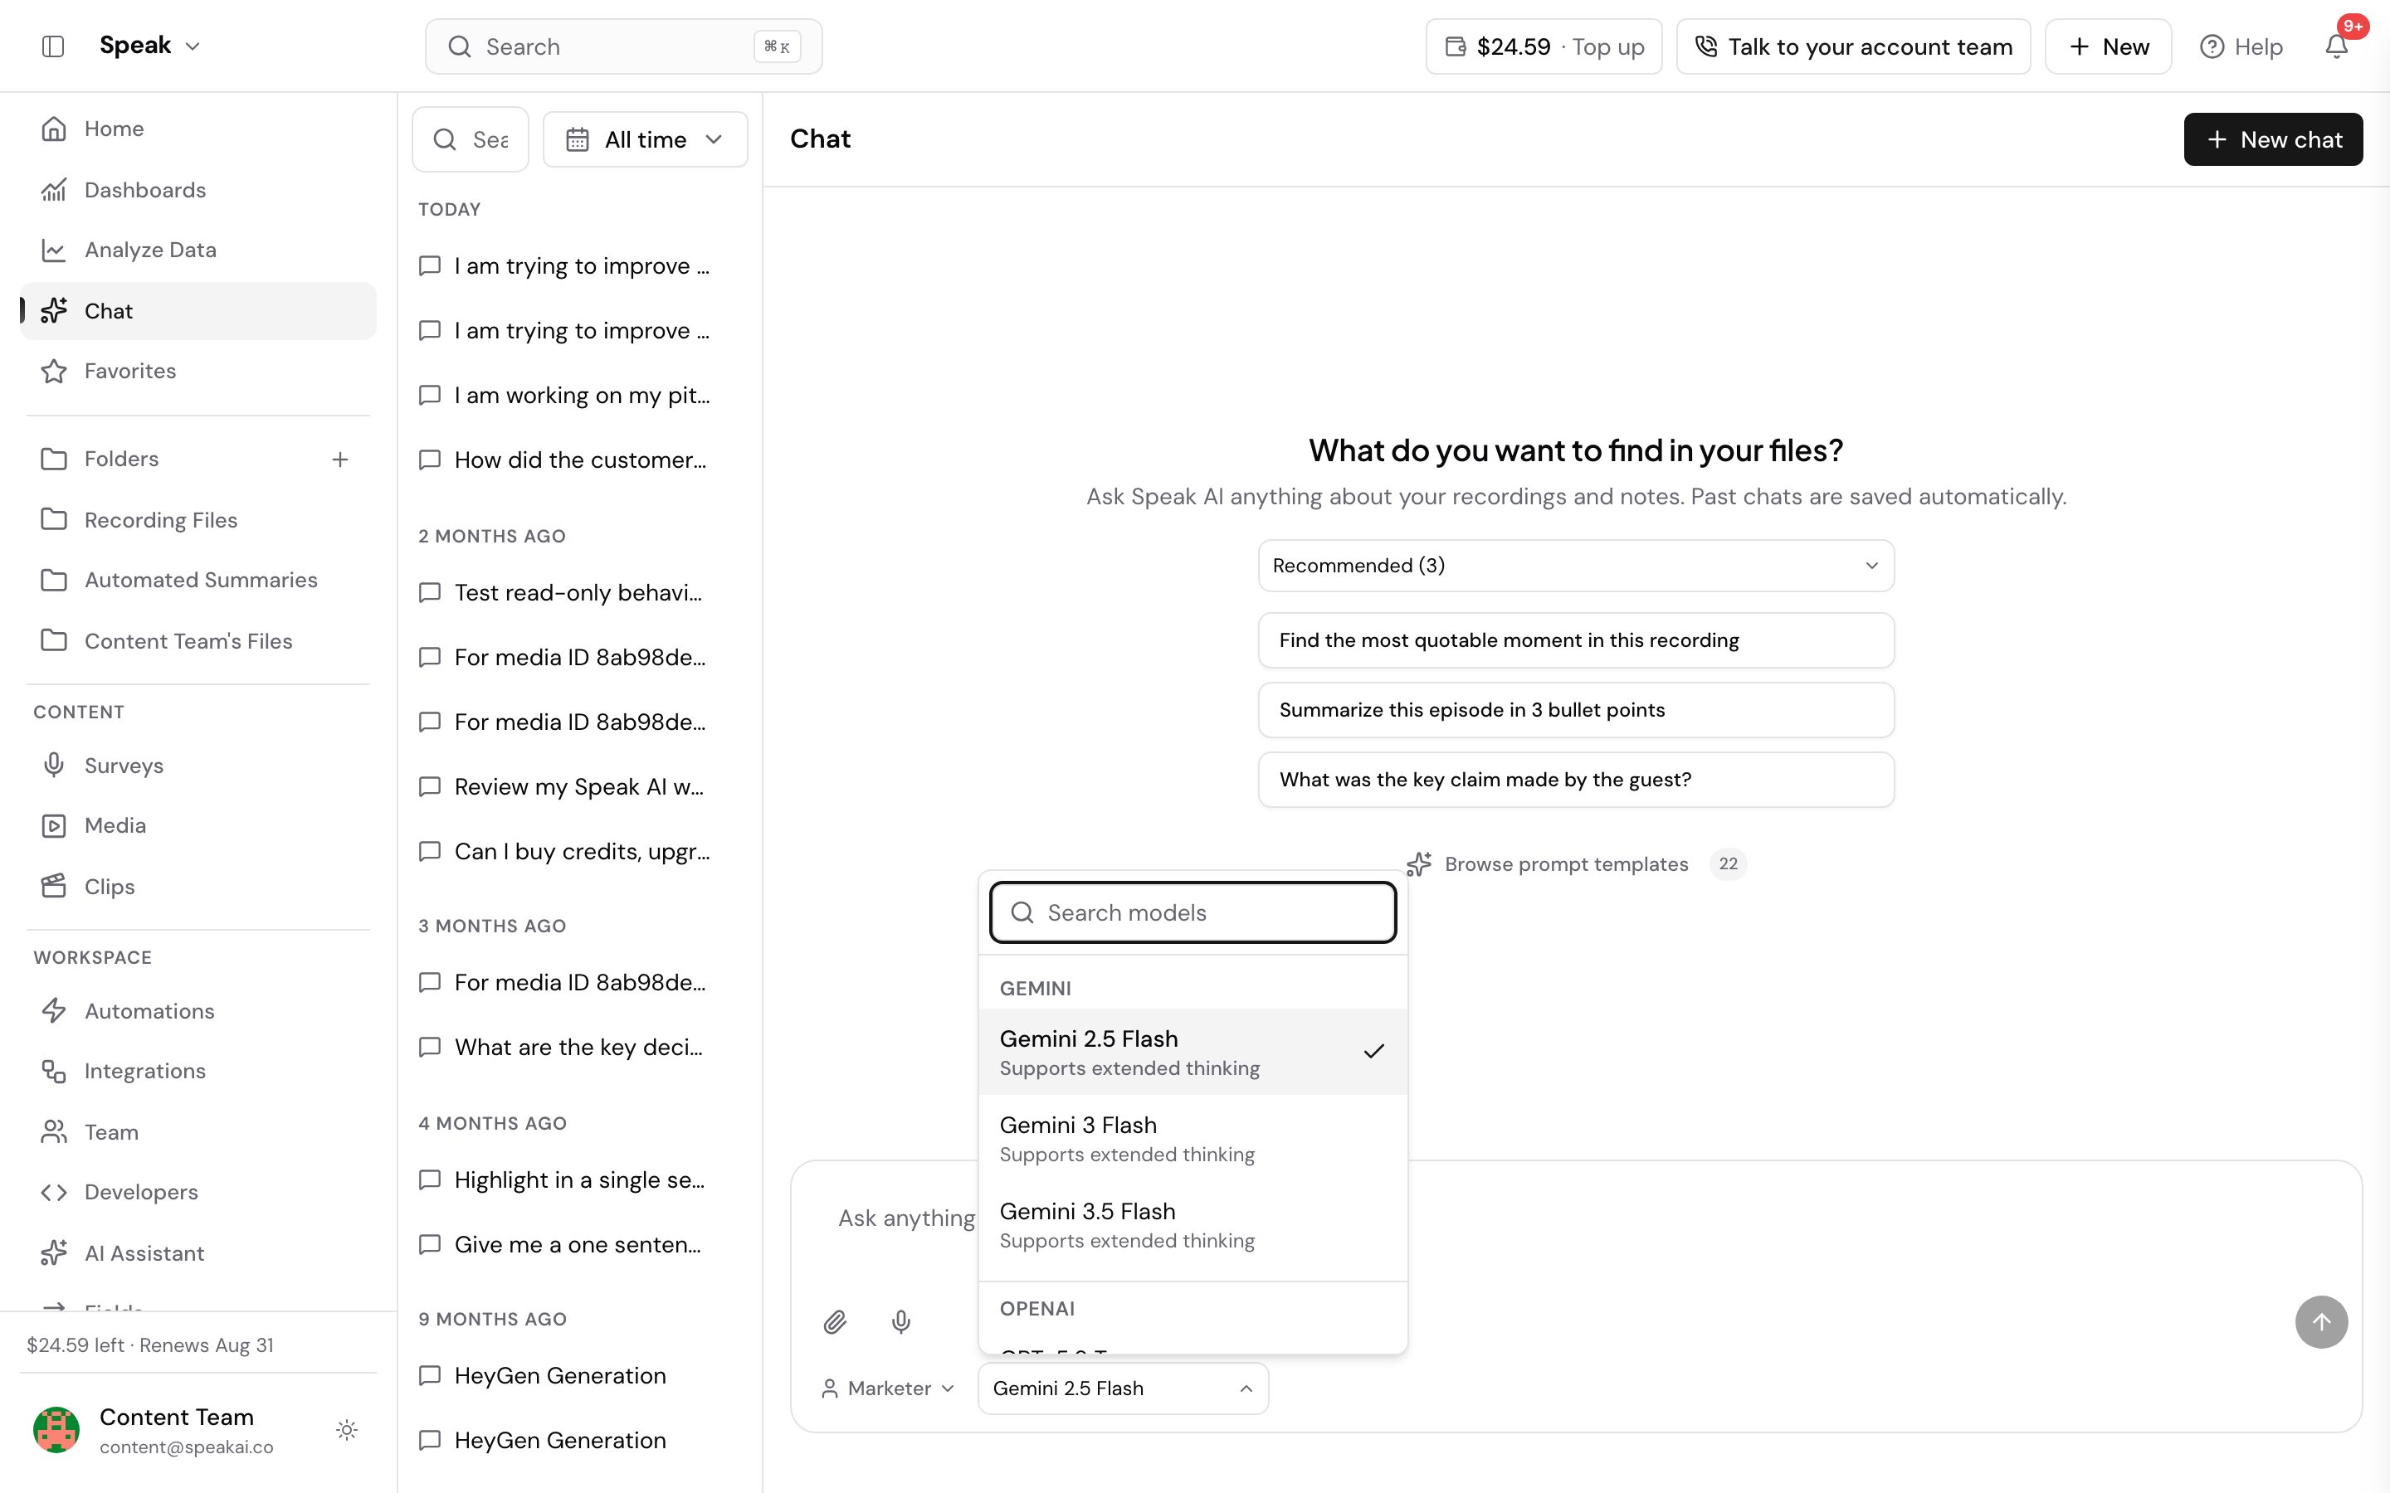This screenshot has width=2390, height=1493.
Task: Open chat "Highlight in a single se..."
Action: click(565, 1180)
